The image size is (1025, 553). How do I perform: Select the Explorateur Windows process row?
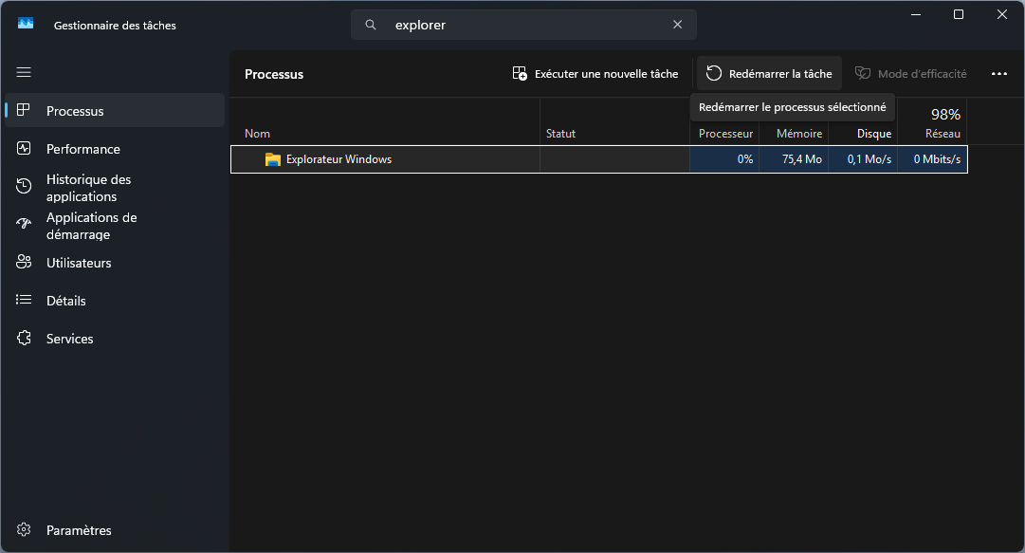coord(379,159)
